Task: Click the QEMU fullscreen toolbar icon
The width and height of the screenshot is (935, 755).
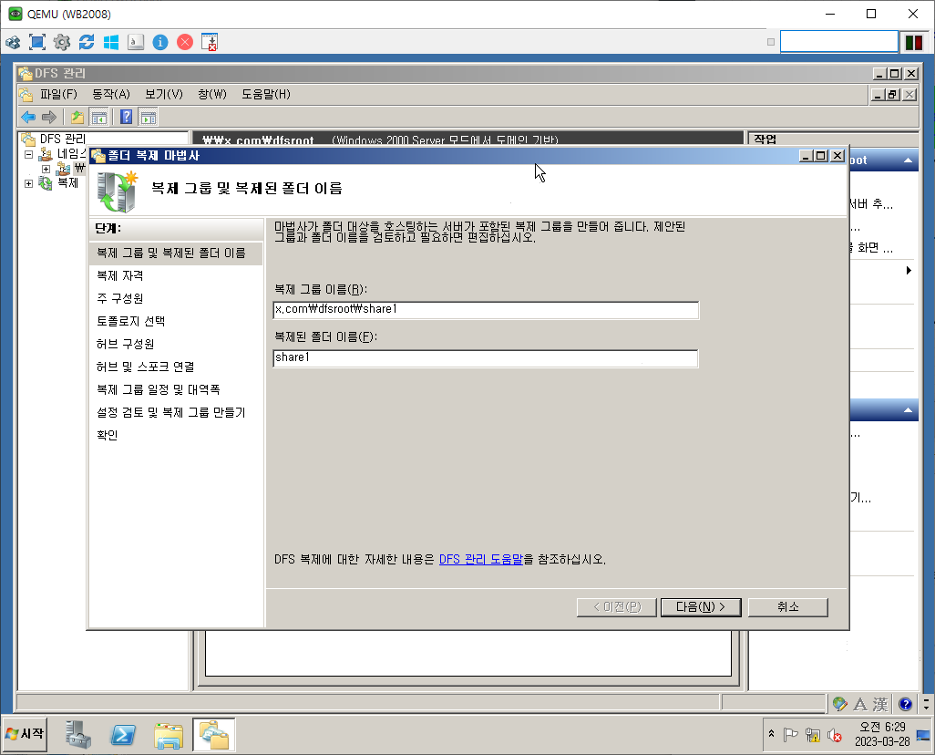Action: [x=37, y=42]
